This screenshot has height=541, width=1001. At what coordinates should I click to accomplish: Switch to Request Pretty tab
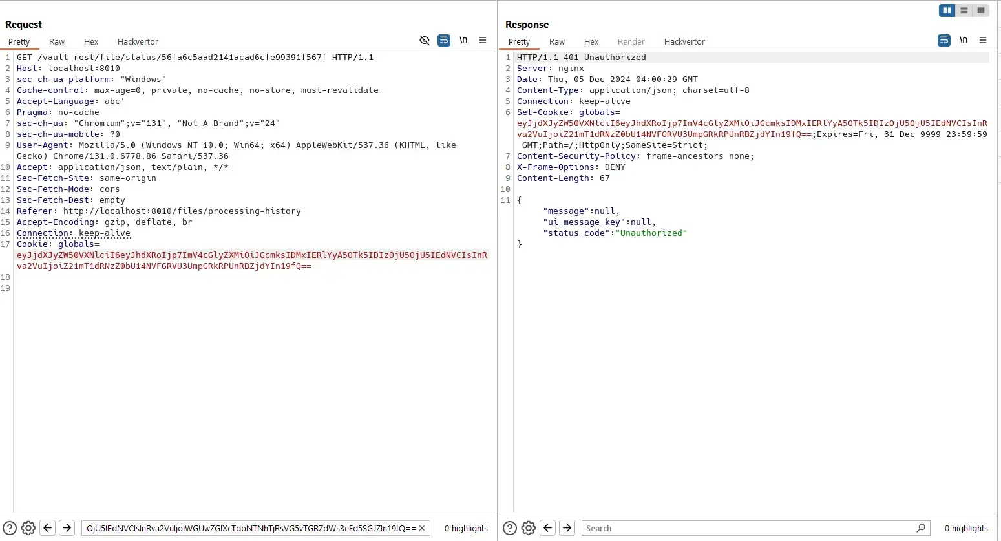(x=19, y=41)
